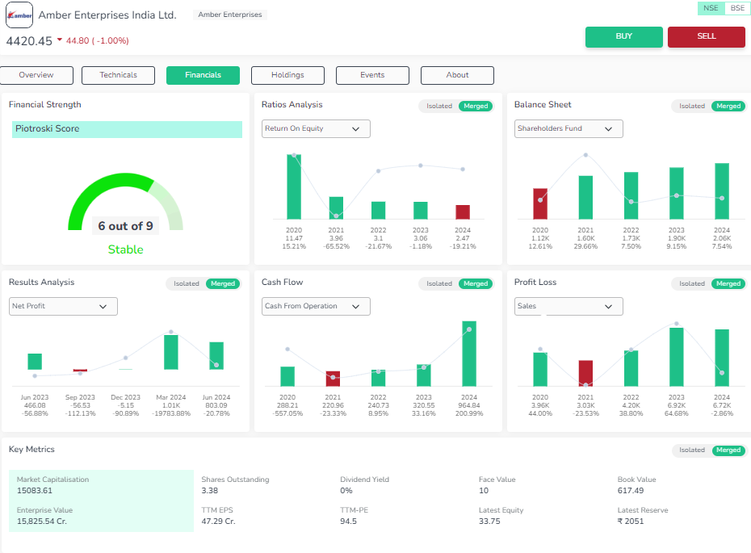
Task: Click the Market Capitalisation value 15083.61
Action: 35,491
